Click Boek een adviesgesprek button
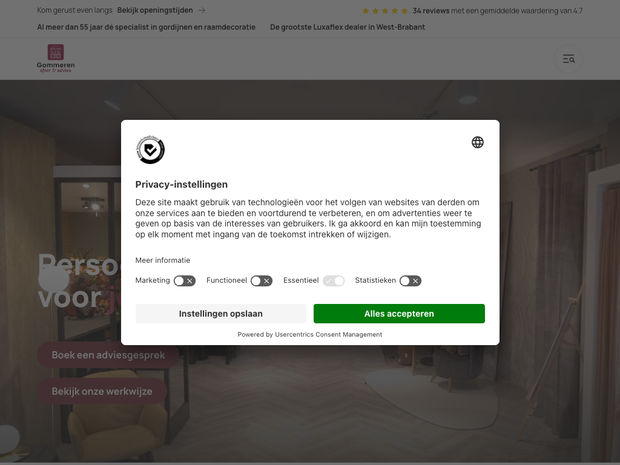Viewport: 620px width, 465px height. (108, 355)
